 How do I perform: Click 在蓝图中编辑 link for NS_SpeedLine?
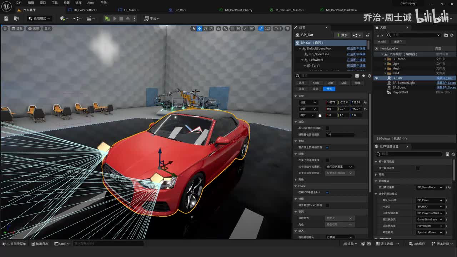[x=356, y=54]
